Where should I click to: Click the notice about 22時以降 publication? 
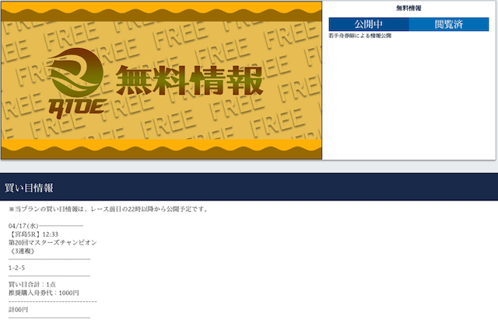pyautogui.click(x=108, y=210)
